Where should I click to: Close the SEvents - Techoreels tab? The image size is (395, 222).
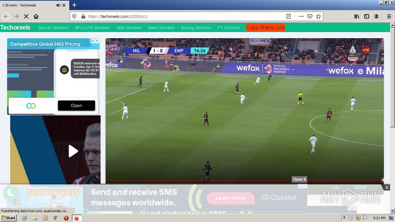(64, 5)
